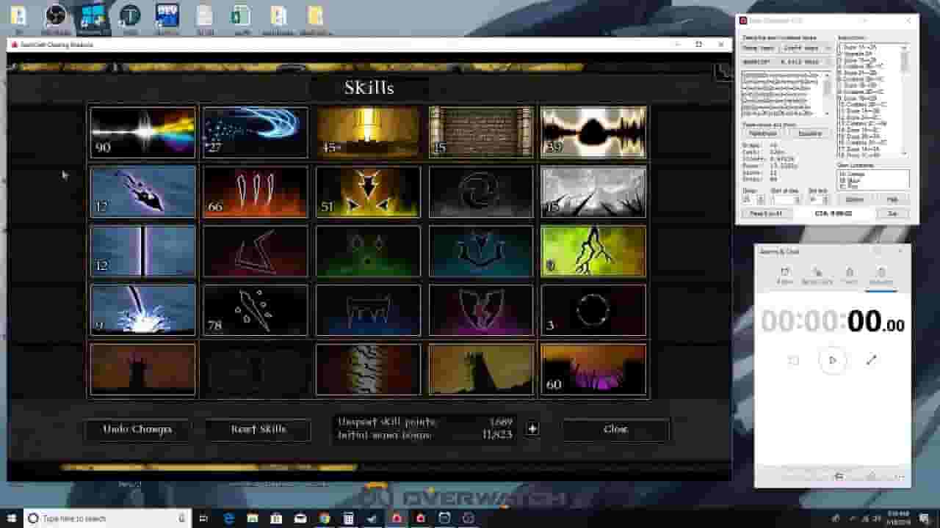This screenshot has height=528, width=940.
Task: Click the Windows Start button
Action: [11, 518]
